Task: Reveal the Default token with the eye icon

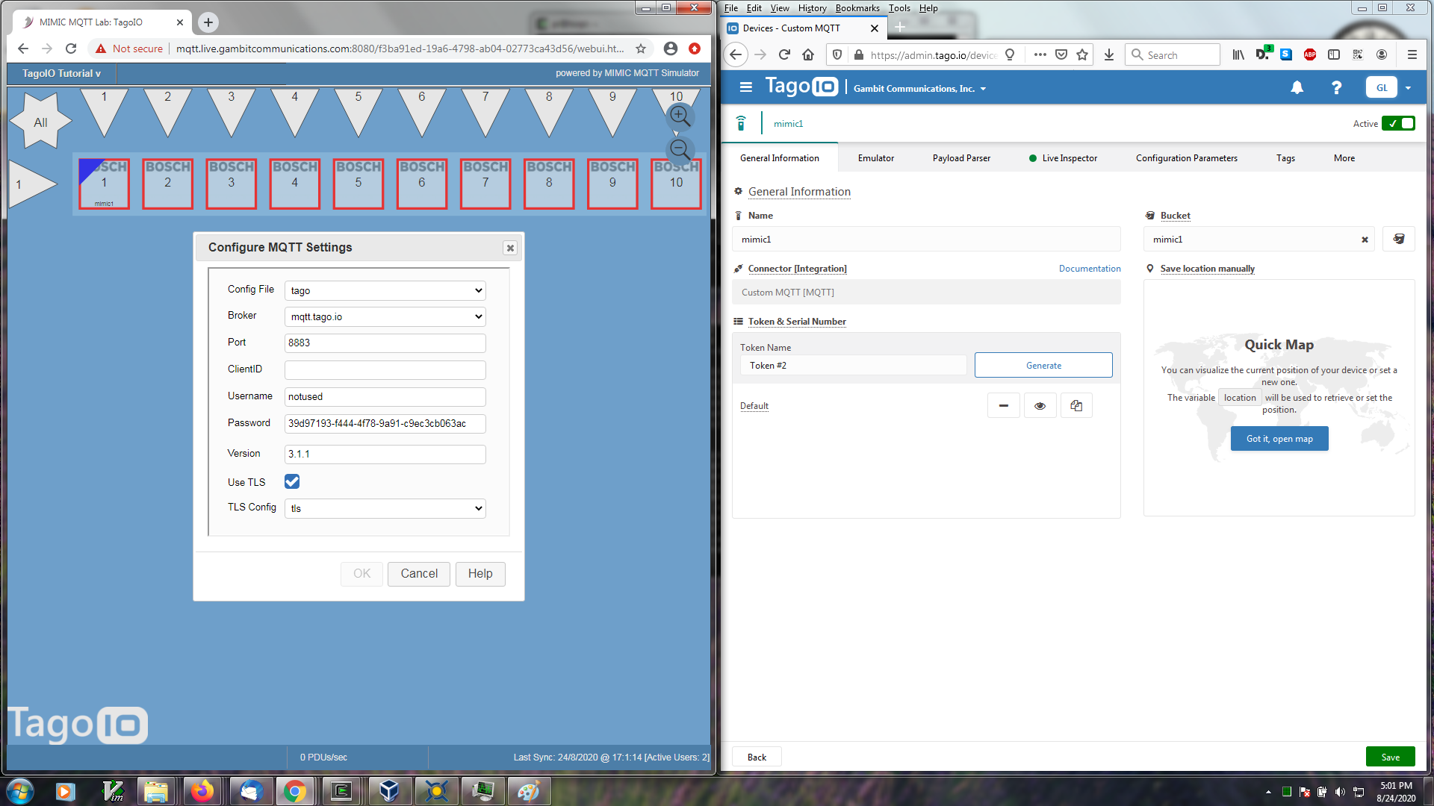Action: [1040, 405]
